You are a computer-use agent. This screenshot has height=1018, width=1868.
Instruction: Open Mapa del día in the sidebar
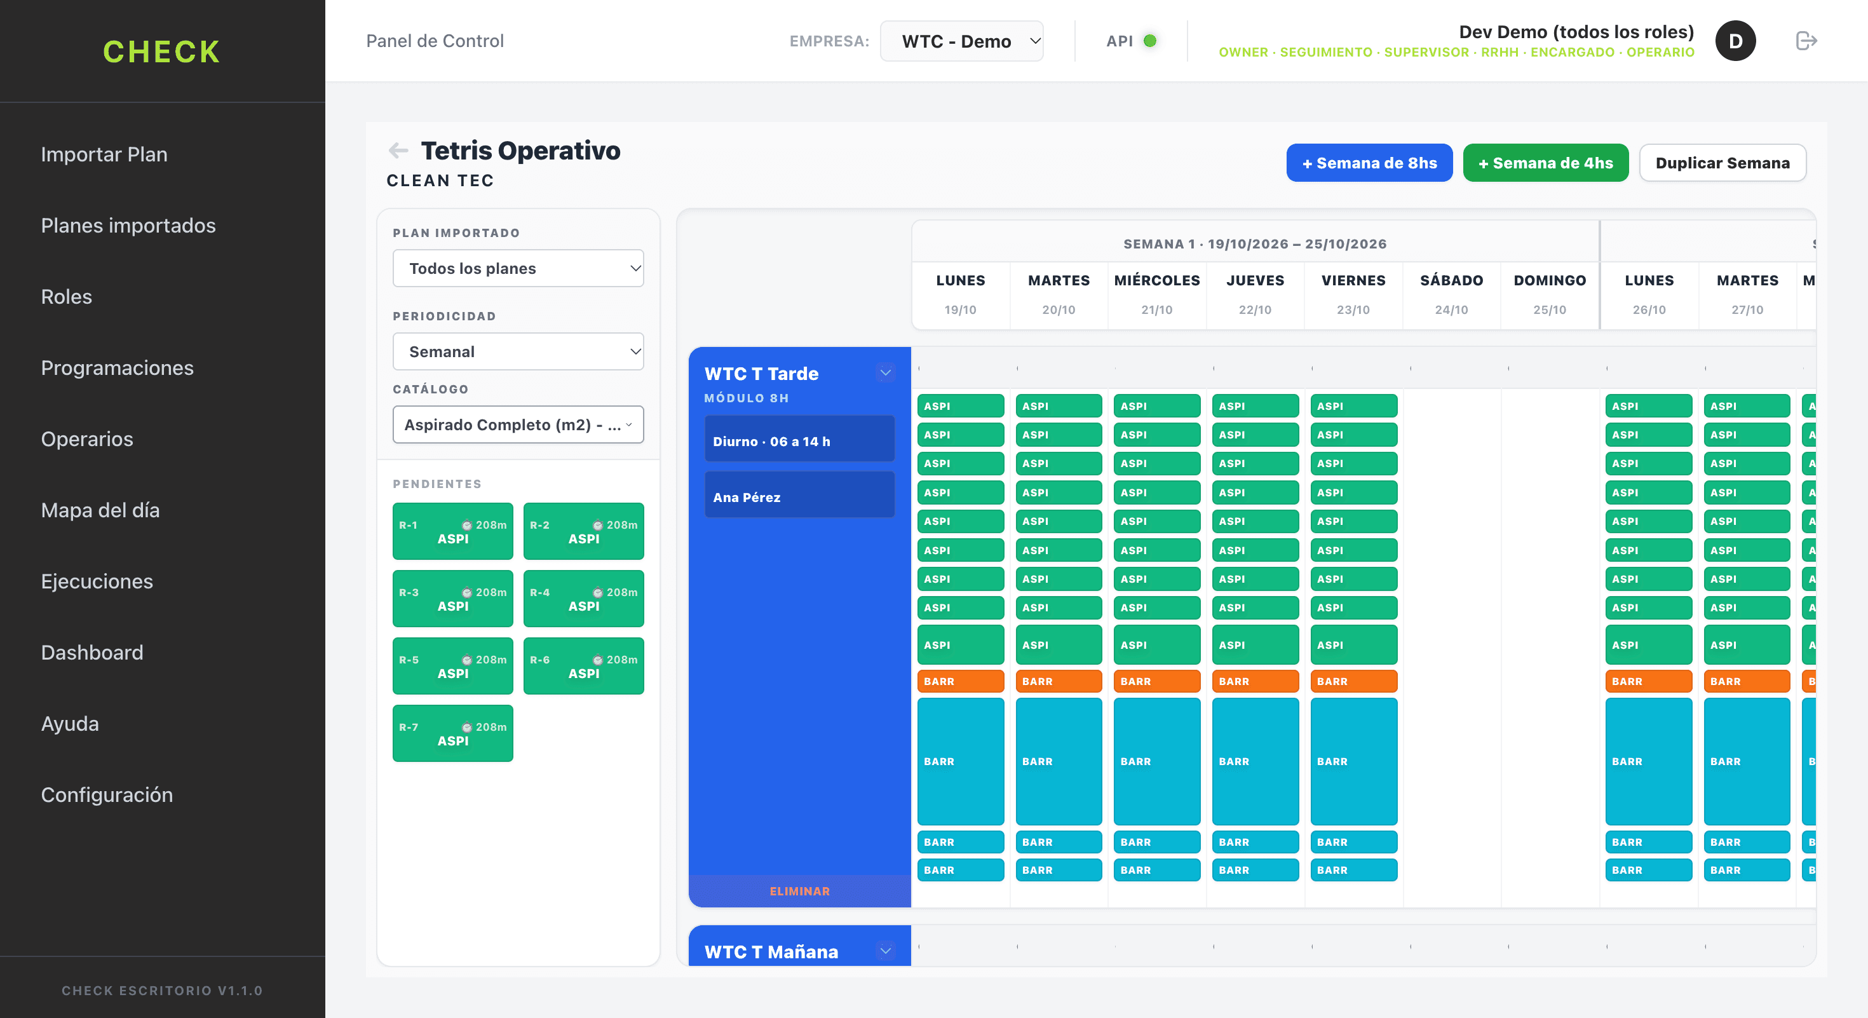pyautogui.click(x=100, y=510)
